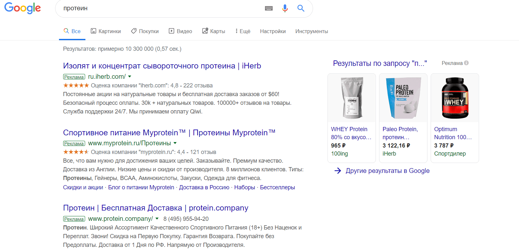Screen dimensions: 519x252
Task: Click Optimum Nutrition 100 product title
Action: [x=453, y=133]
